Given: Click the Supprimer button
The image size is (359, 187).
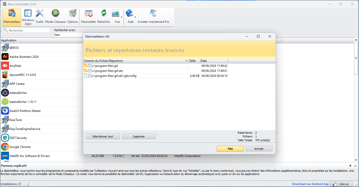Looking at the screenshot, I should [139, 136].
